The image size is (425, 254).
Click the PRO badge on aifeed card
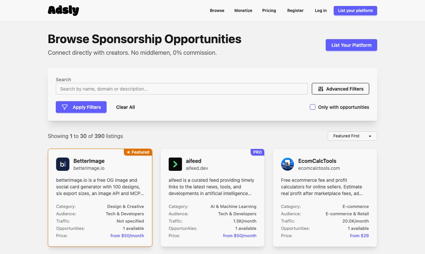[x=257, y=152]
